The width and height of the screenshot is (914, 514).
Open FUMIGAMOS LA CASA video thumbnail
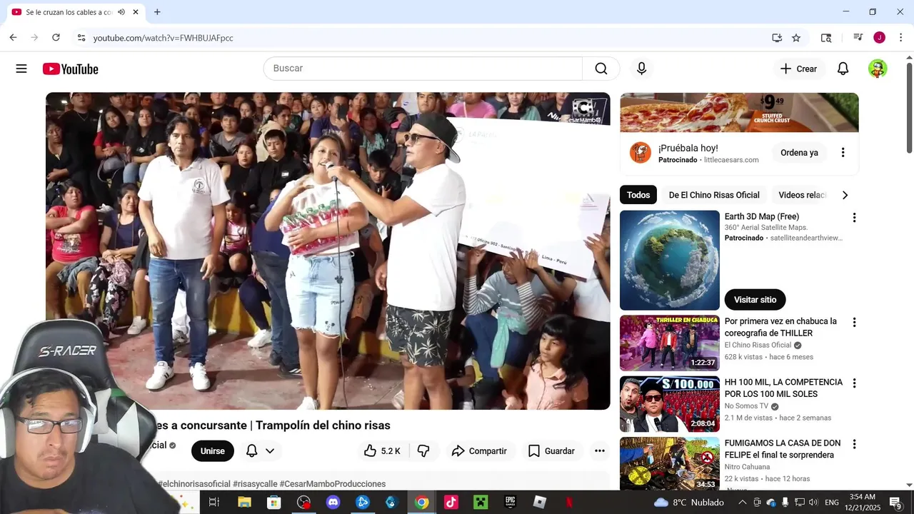(670, 463)
